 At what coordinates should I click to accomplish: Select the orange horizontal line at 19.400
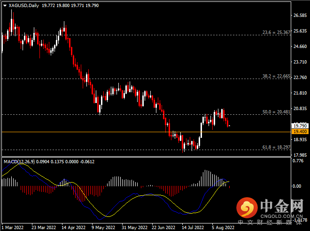point(146,132)
